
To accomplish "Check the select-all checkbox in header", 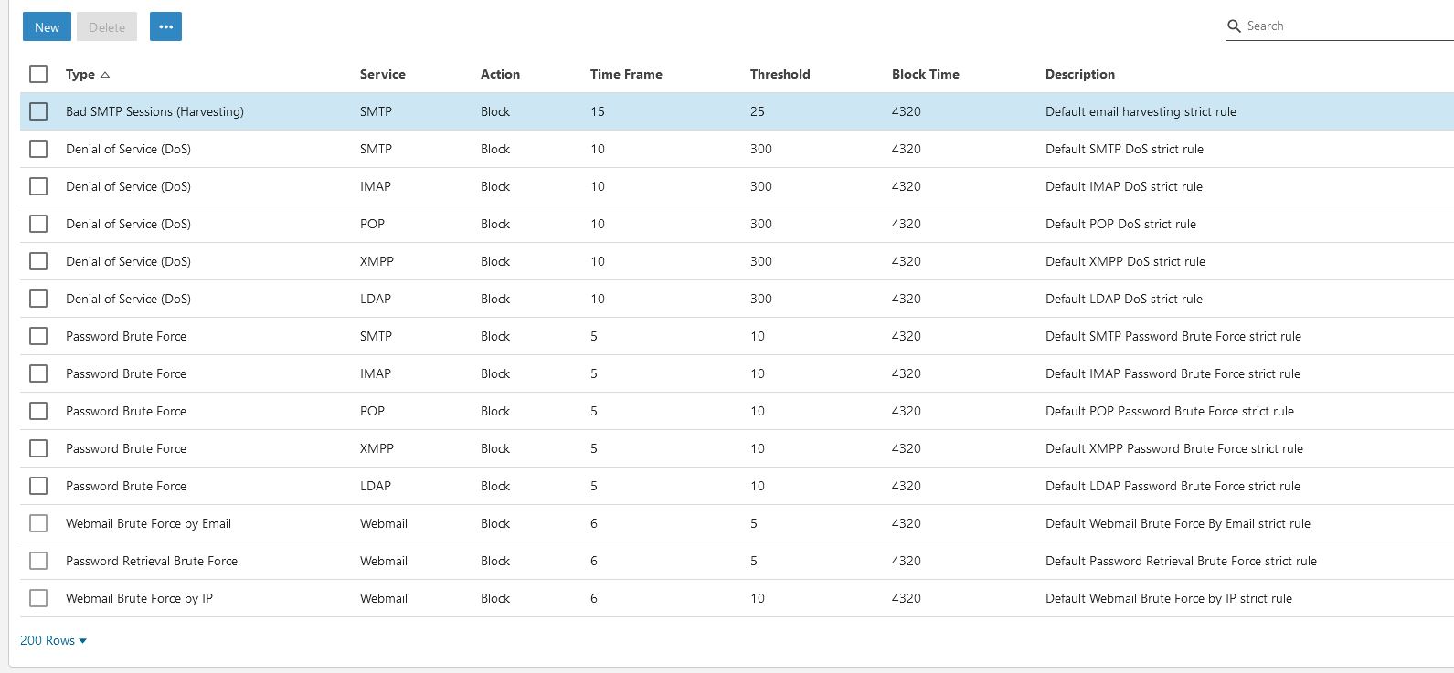I will pos(38,74).
